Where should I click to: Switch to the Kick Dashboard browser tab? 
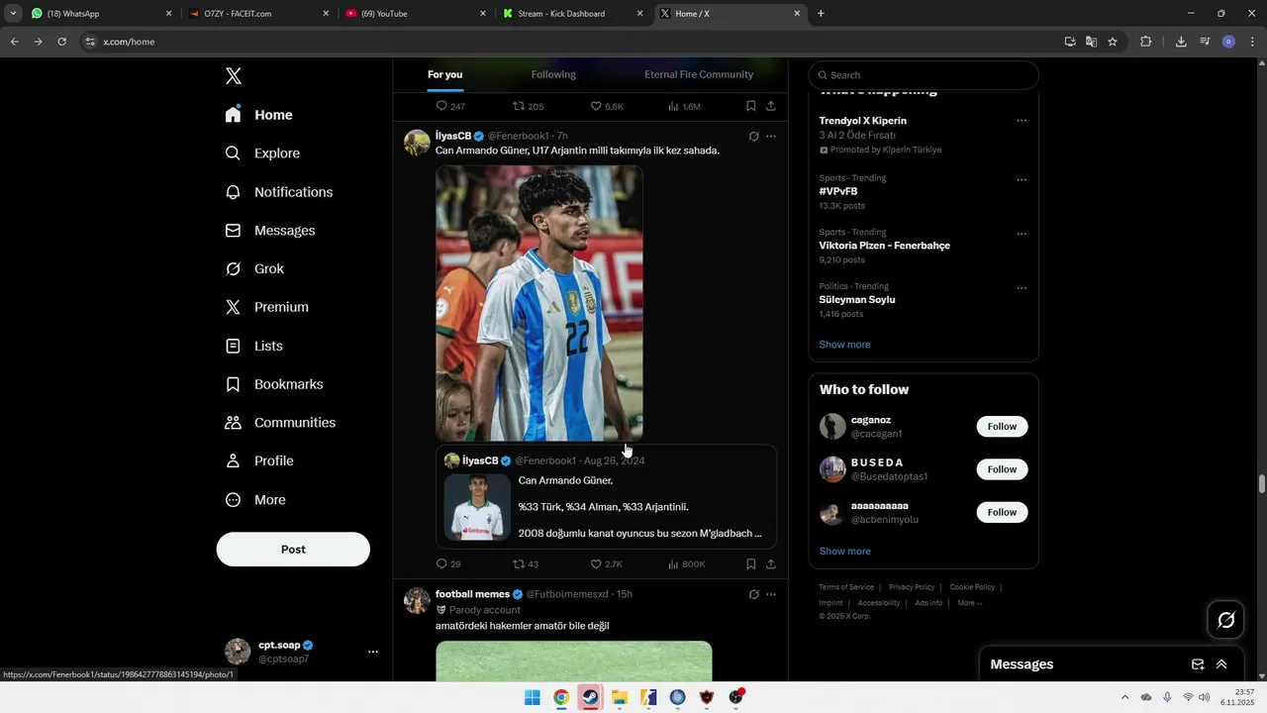[574, 14]
